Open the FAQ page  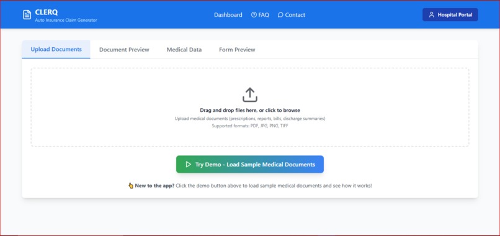click(260, 15)
